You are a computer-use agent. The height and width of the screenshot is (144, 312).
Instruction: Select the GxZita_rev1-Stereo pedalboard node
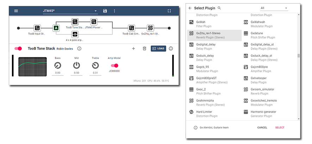pyautogui.click(x=150, y=28)
